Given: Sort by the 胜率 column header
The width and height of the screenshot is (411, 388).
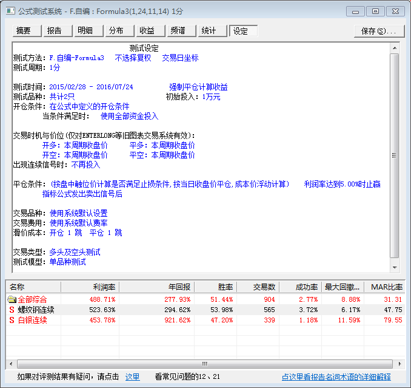Looking at the screenshot, I should click(x=215, y=287).
